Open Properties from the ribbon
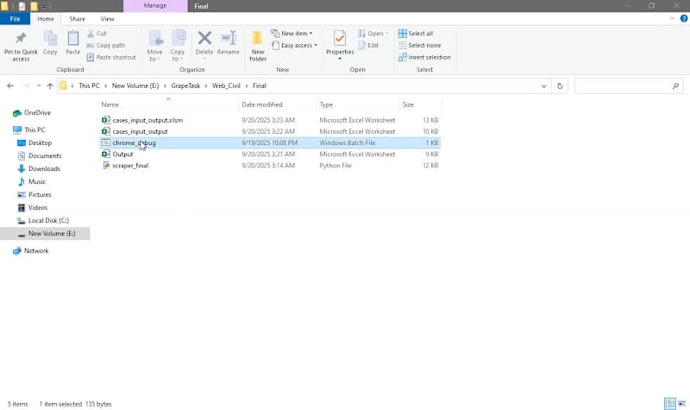Viewport: 690px width, 410px height. tap(340, 39)
